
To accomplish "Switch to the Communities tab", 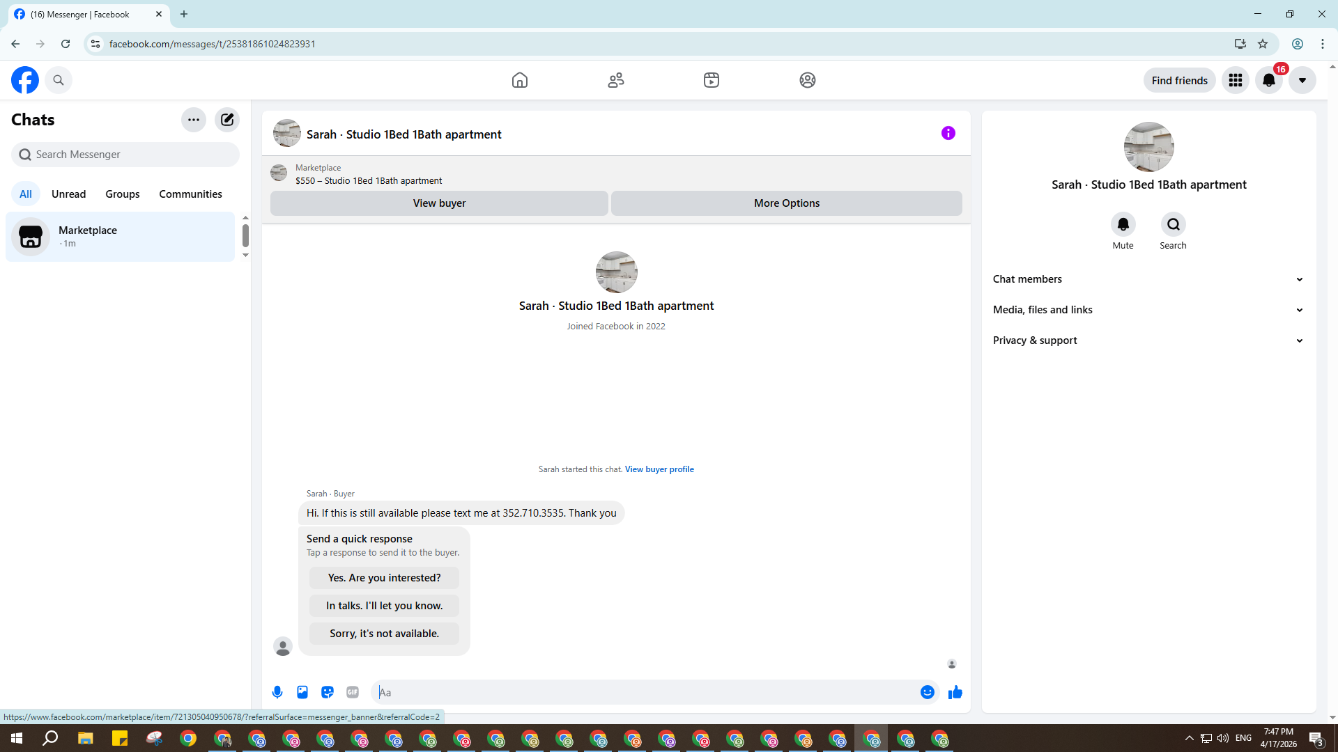I will [190, 194].
